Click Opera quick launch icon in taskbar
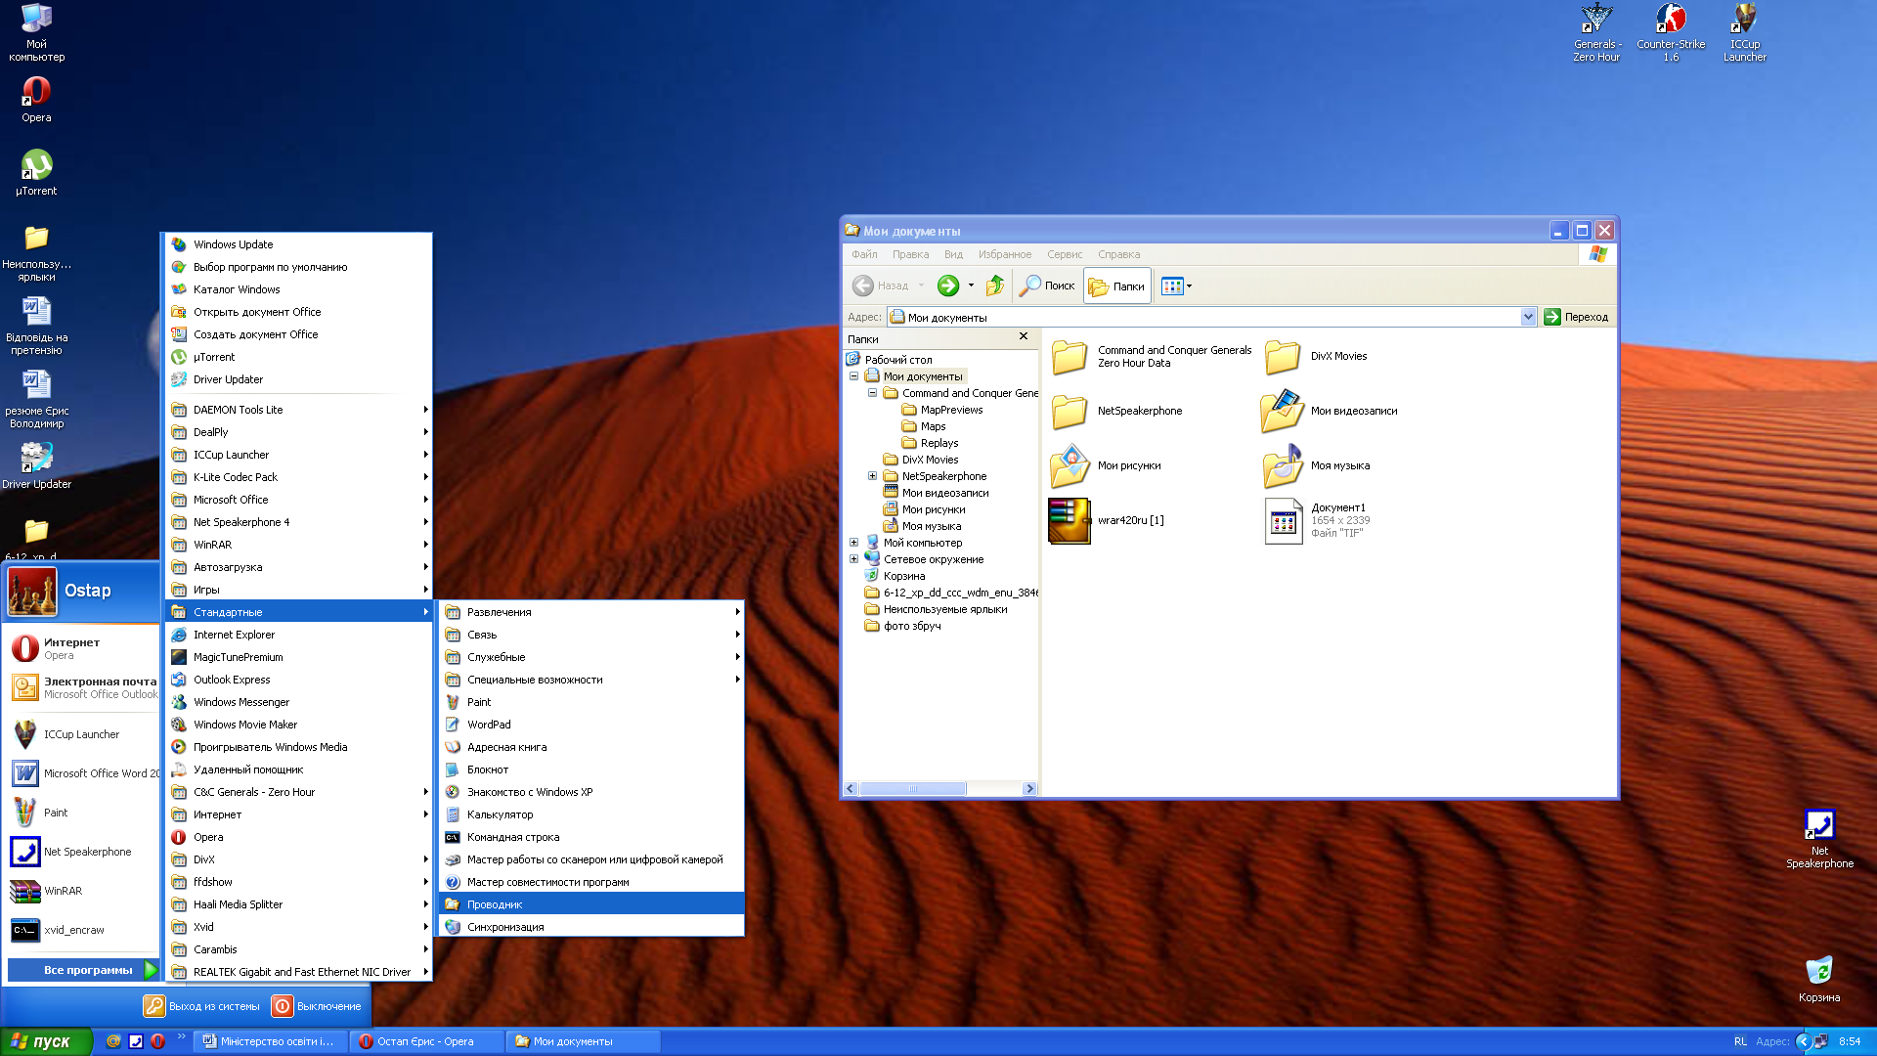Screen dimensions: 1877x1056 tap(157, 1041)
